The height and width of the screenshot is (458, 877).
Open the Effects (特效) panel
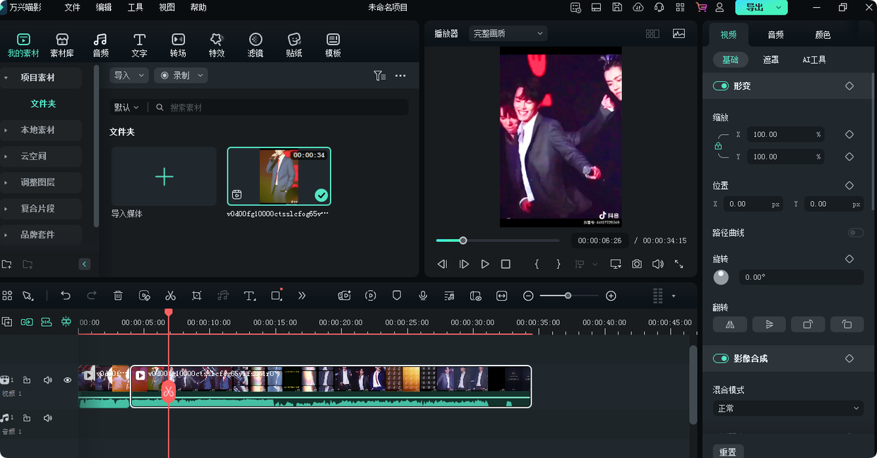(x=217, y=45)
